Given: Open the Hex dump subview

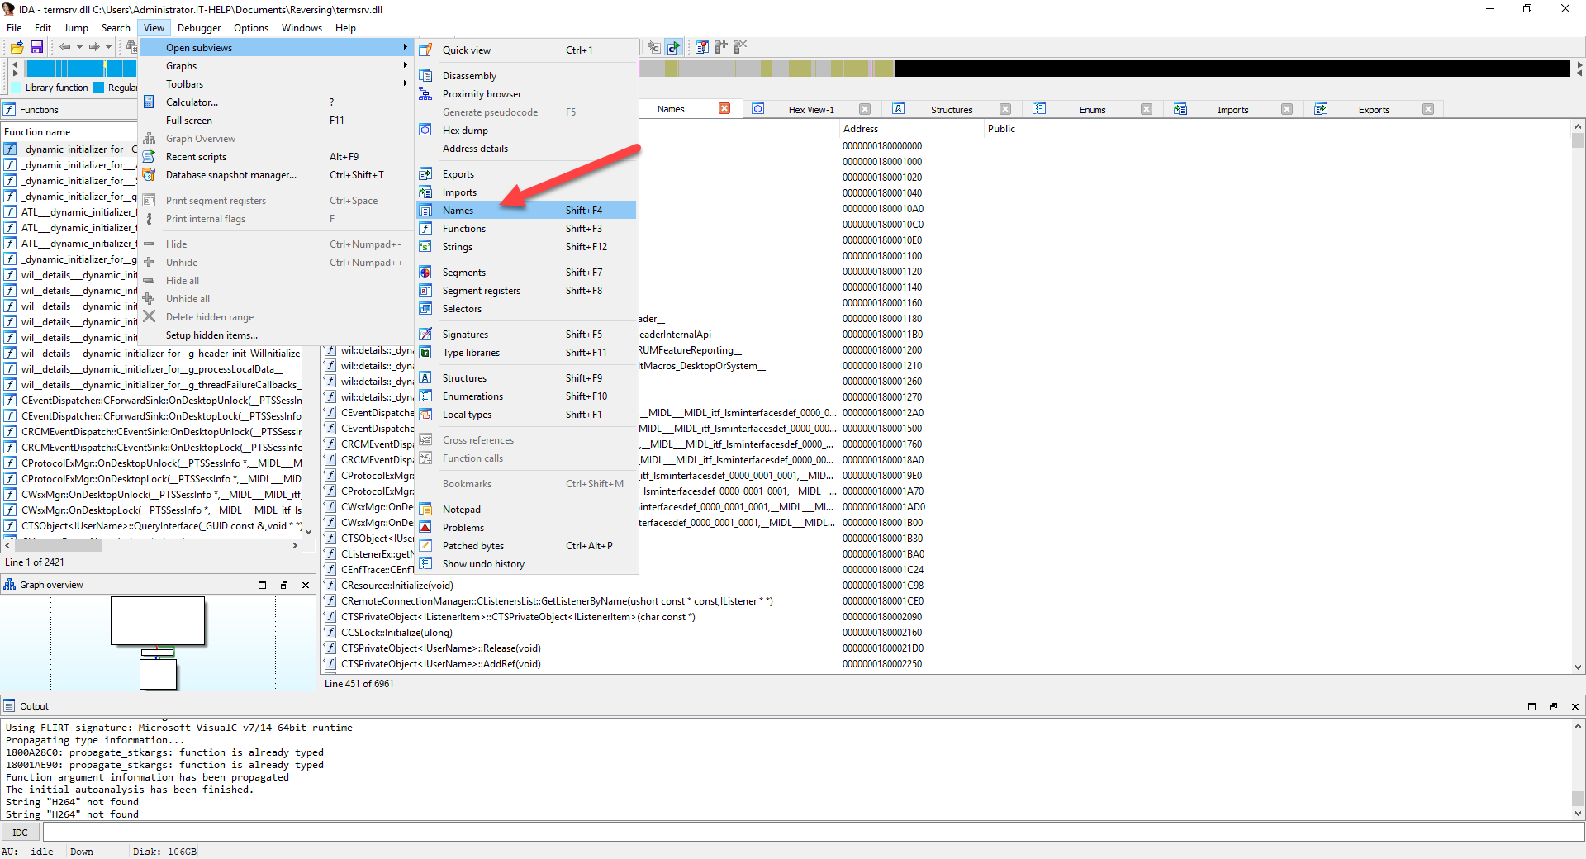Looking at the screenshot, I should pyautogui.click(x=465, y=131).
